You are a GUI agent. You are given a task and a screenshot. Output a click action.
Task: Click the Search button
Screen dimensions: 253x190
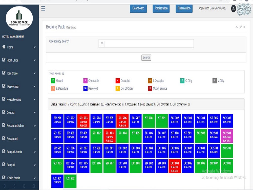pyautogui.click(x=146, y=58)
